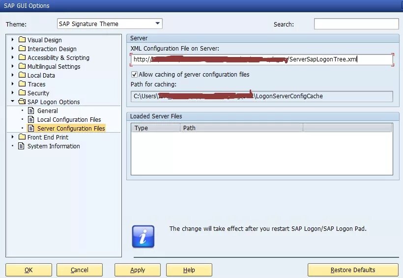Expand the Multilingual Settings node arrow
The image size is (403, 278).
(x=12, y=66)
